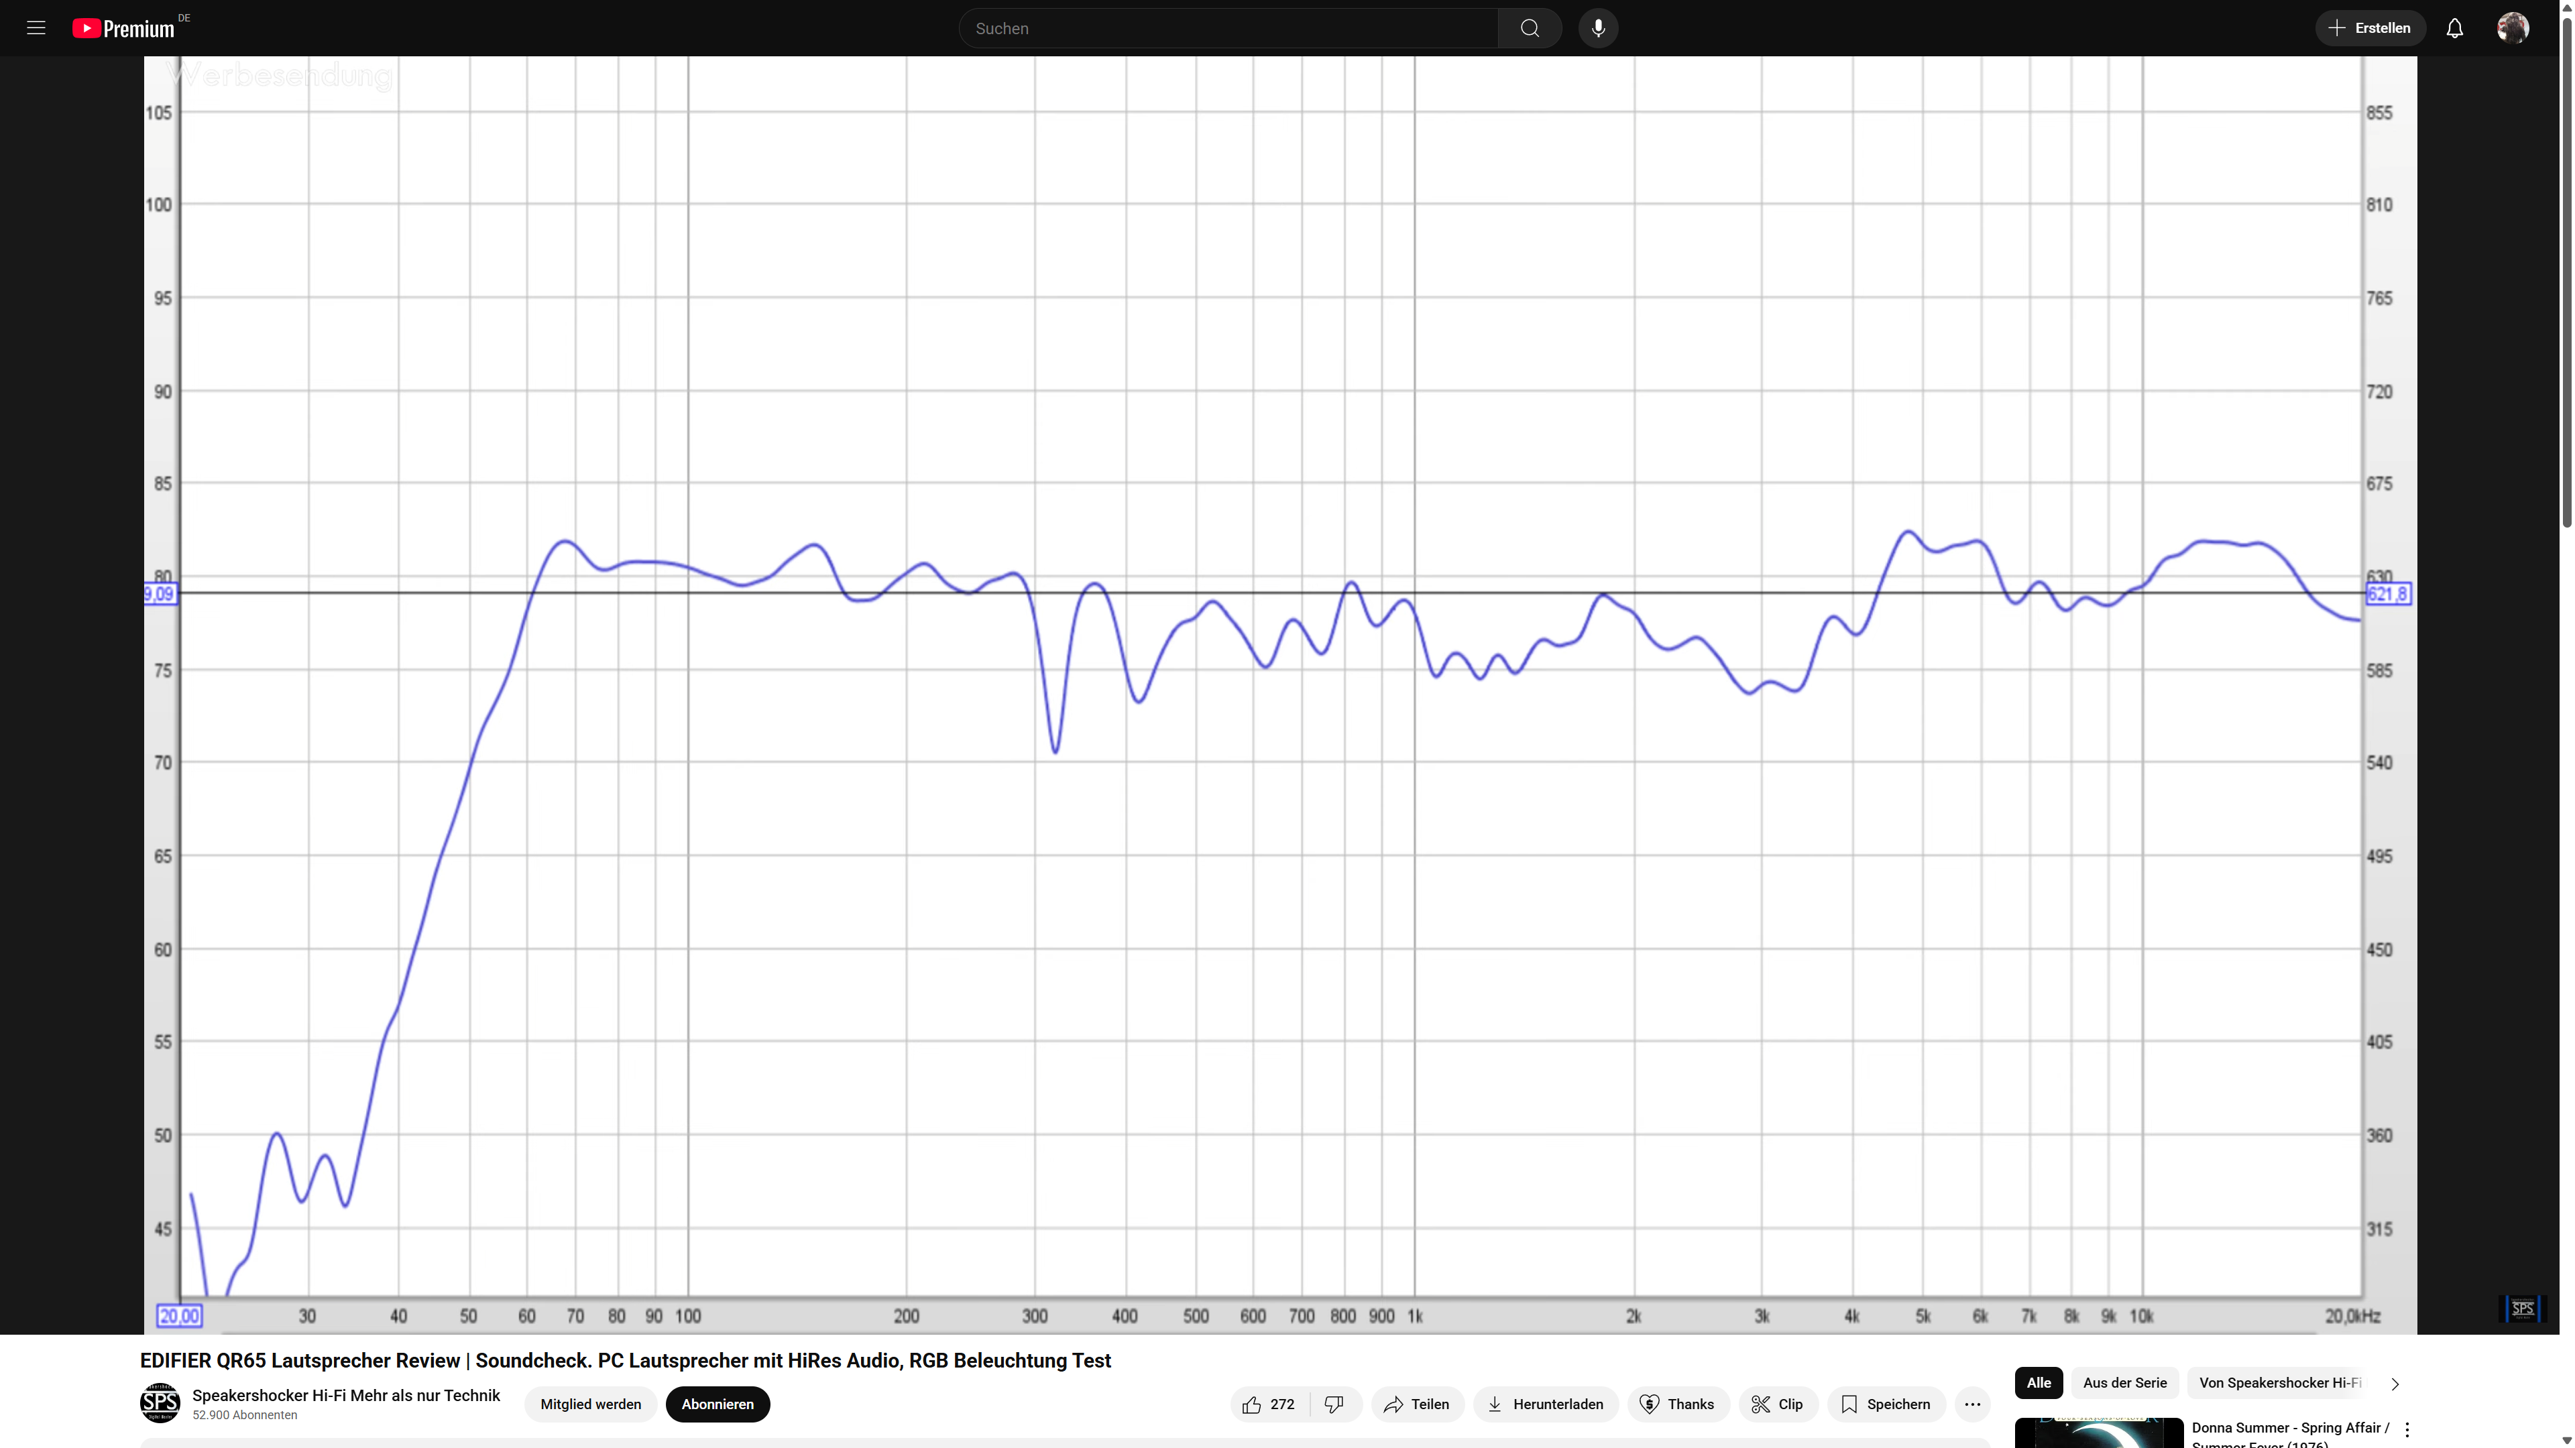The width and height of the screenshot is (2575, 1448).
Task: Open the three-dot more actions menu
Action: point(1971,1404)
